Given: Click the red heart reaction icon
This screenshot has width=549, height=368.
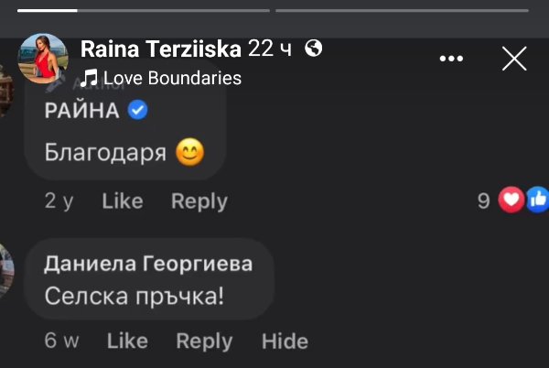Looking at the screenshot, I should pyautogui.click(x=511, y=200).
